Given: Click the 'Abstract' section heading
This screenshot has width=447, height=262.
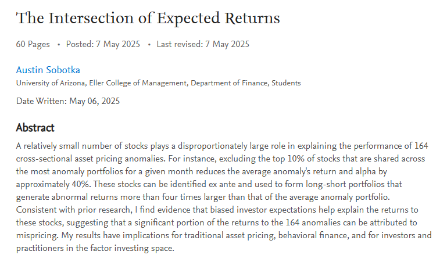Looking at the screenshot, I should click(x=35, y=128).
